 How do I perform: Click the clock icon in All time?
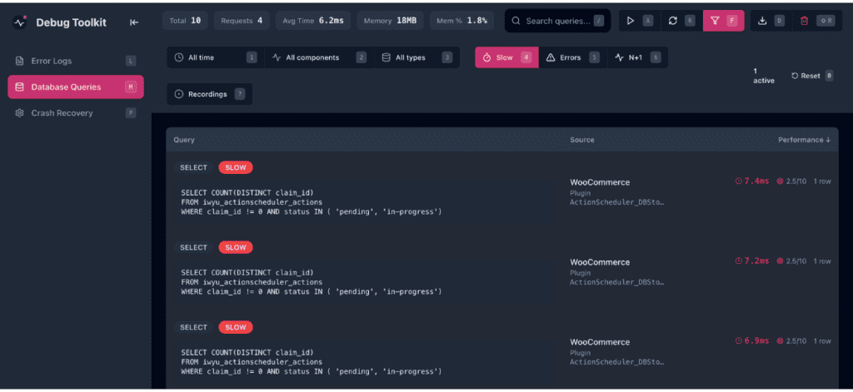pyautogui.click(x=179, y=57)
